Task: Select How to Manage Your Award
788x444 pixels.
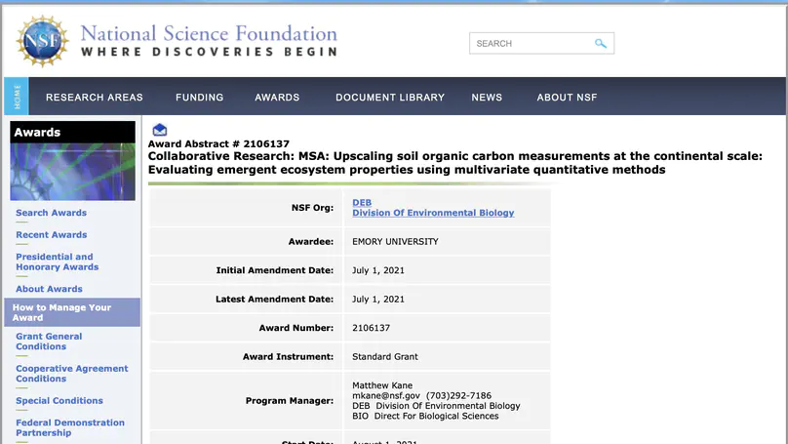Action: (72, 312)
